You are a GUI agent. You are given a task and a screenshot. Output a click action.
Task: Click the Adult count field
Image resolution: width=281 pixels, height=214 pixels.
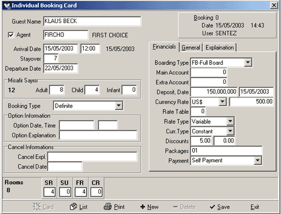pos(57,90)
